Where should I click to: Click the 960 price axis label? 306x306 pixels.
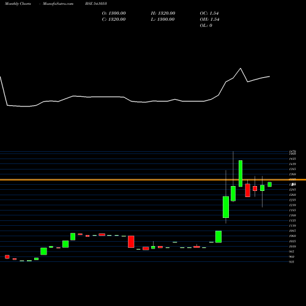291,257
